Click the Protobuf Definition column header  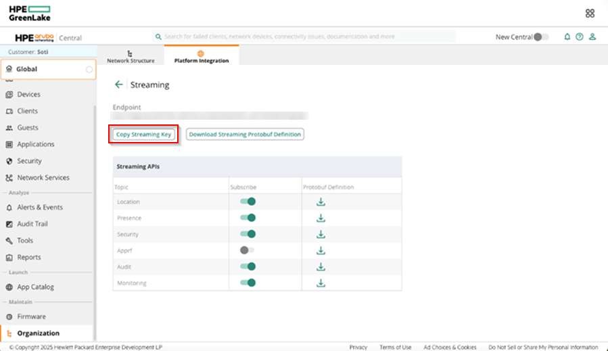[329, 187]
